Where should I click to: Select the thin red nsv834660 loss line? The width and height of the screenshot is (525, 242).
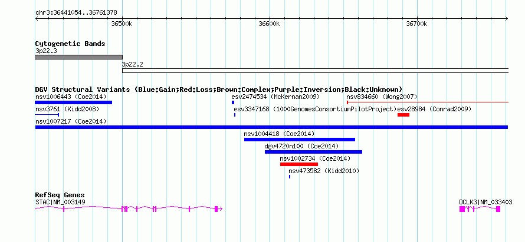[x=428, y=102]
